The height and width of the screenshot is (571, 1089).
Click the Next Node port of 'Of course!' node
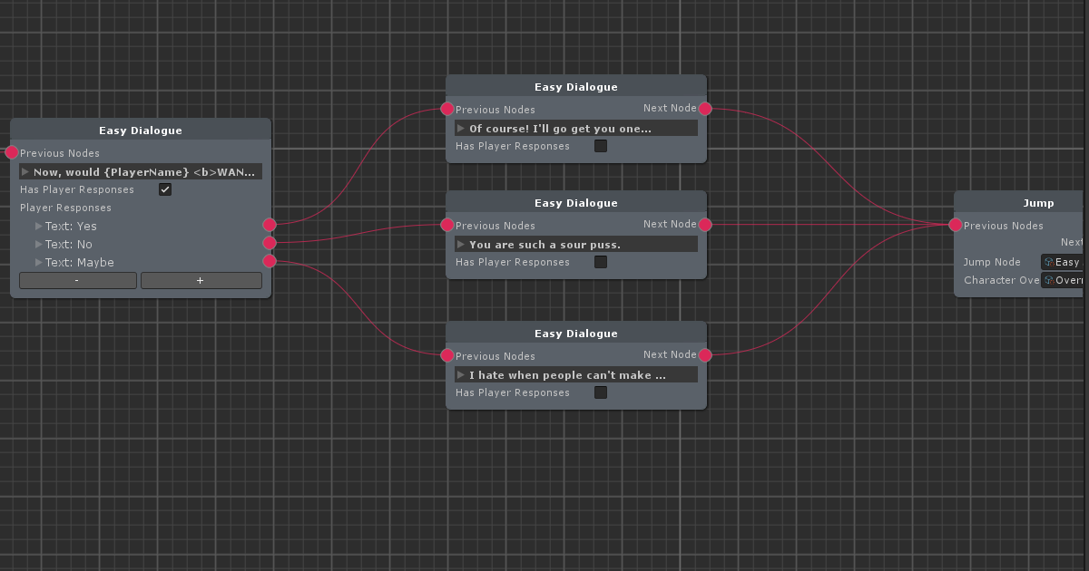pyautogui.click(x=705, y=109)
